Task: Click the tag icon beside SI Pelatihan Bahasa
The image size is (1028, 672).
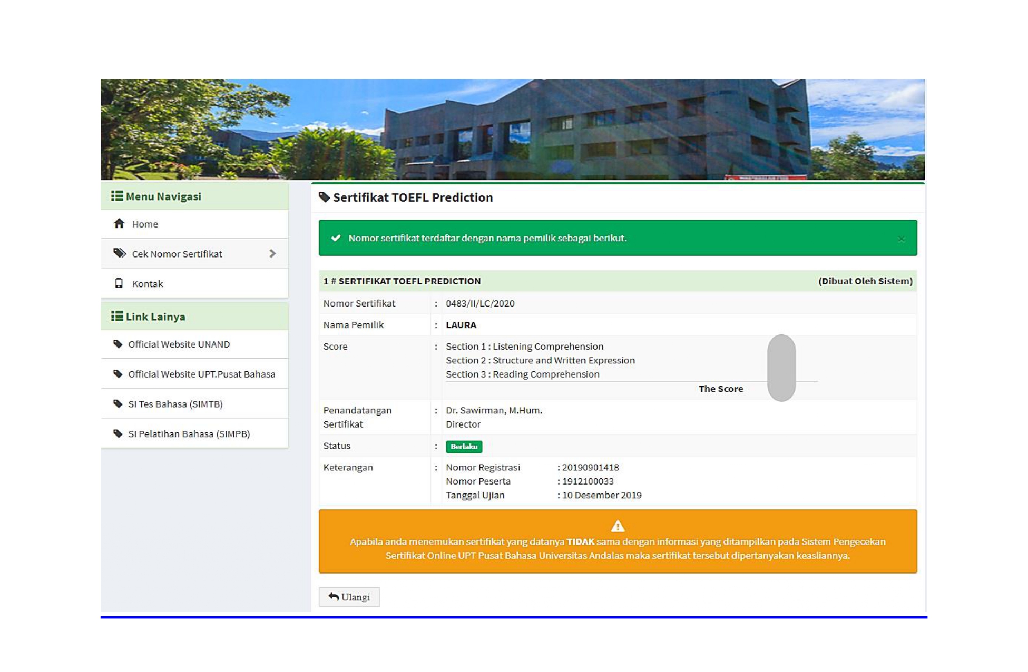Action: coord(118,434)
